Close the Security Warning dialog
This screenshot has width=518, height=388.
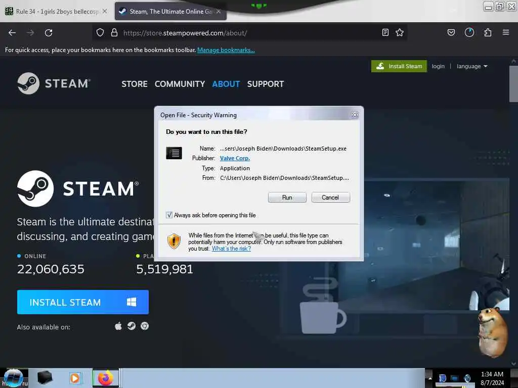[355, 115]
